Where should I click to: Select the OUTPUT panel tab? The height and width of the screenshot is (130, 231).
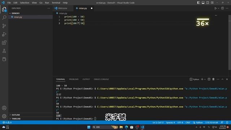click(86, 79)
